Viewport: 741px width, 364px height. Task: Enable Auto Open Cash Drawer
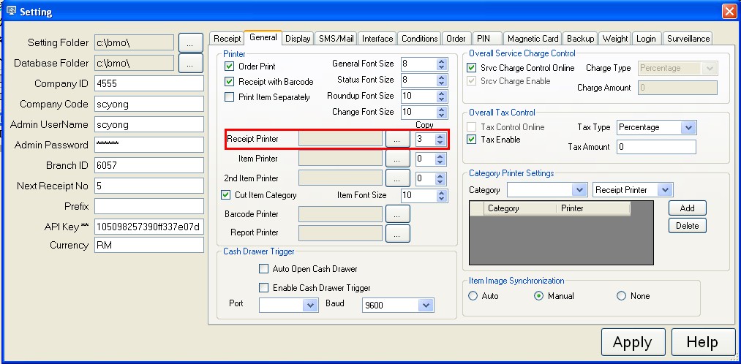click(x=263, y=269)
